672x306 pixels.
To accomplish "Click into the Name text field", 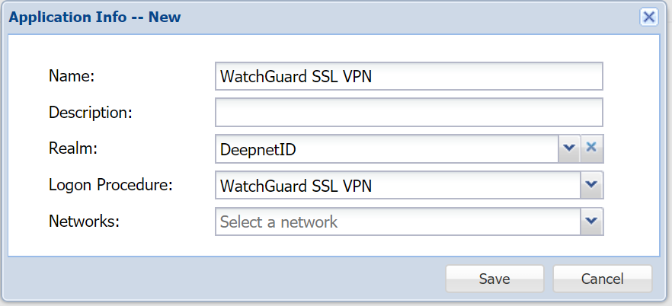I will [x=408, y=76].
